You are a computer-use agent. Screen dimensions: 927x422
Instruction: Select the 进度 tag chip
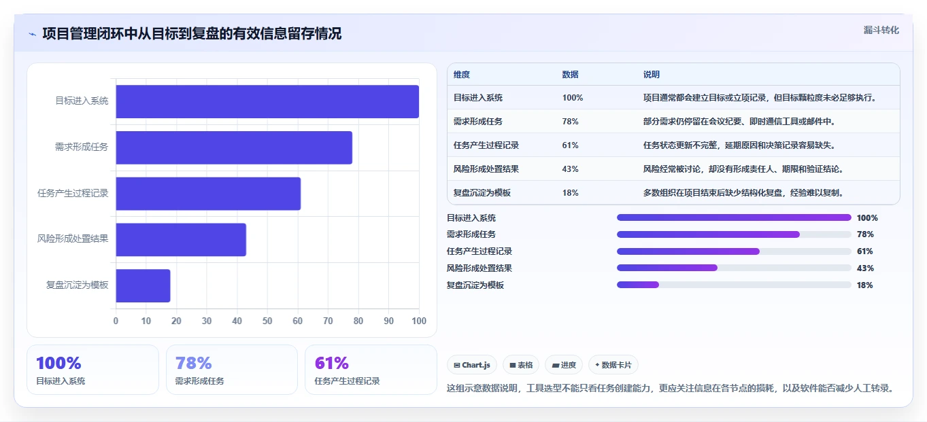tap(564, 365)
